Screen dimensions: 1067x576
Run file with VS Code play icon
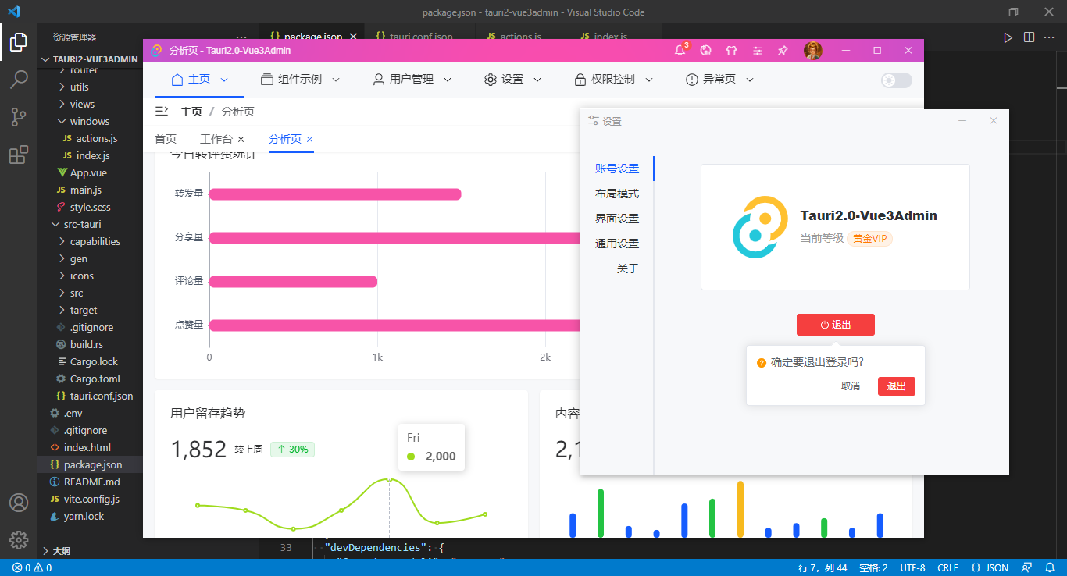tap(1008, 37)
